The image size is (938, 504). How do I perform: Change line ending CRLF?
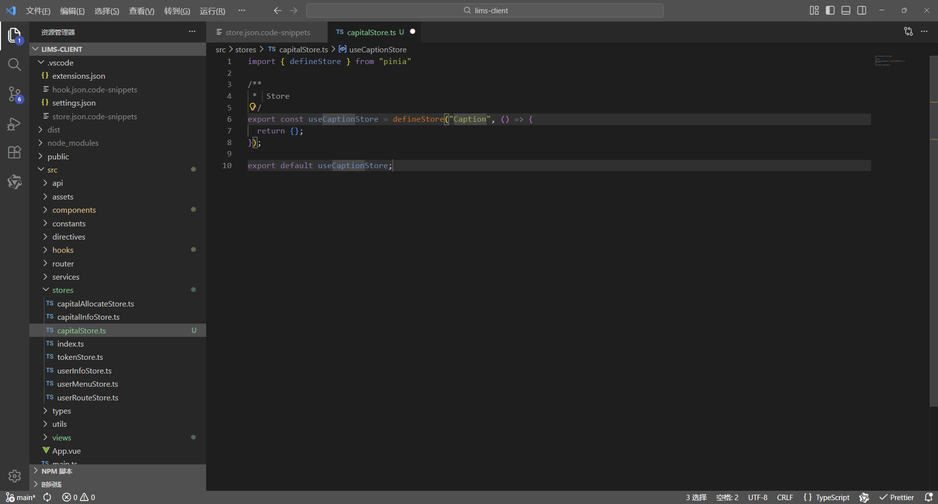pyautogui.click(x=785, y=497)
